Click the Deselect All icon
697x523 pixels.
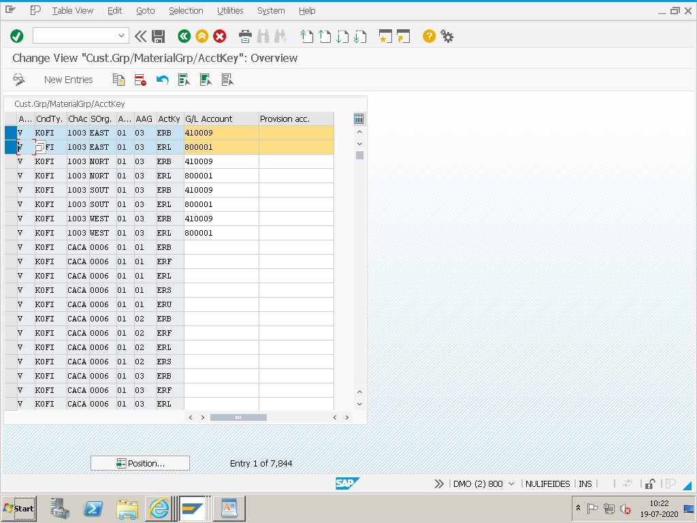click(227, 80)
